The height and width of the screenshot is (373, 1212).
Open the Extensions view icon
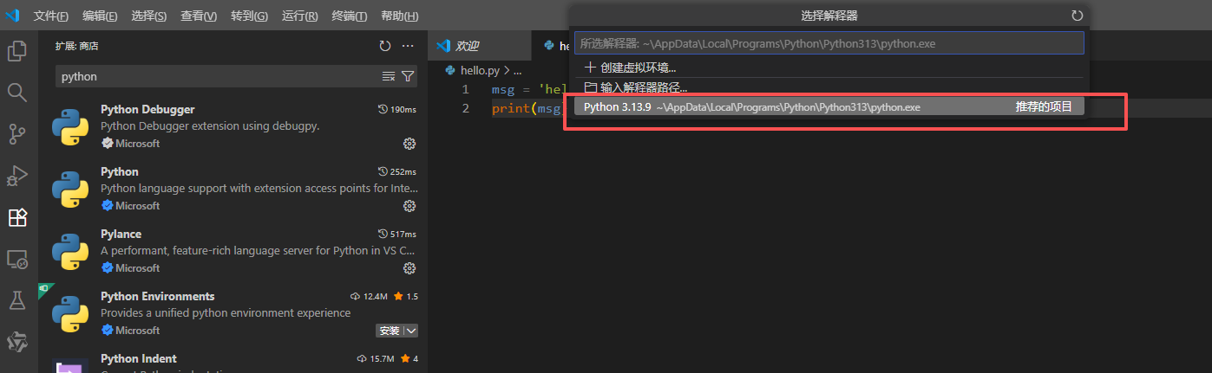17,217
